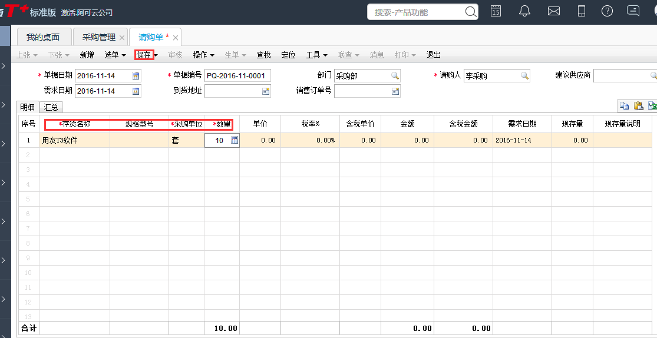657x338 pixels.
Task: Close the 采购管理 tab
Action: 122,38
